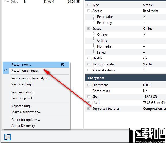Expand the Transition state row
166x143 pixels.
pos(89,64)
